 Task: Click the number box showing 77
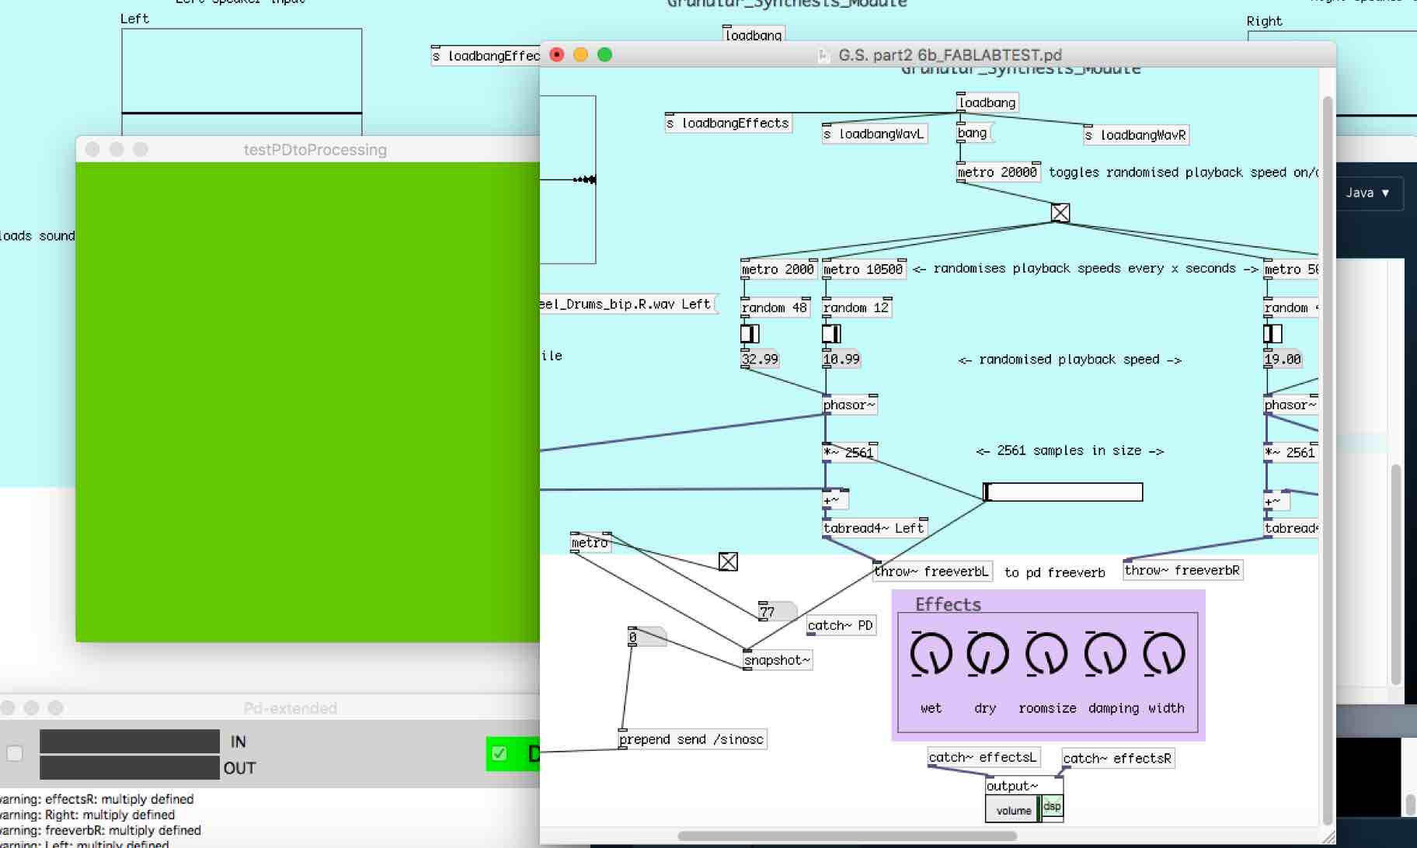777,611
